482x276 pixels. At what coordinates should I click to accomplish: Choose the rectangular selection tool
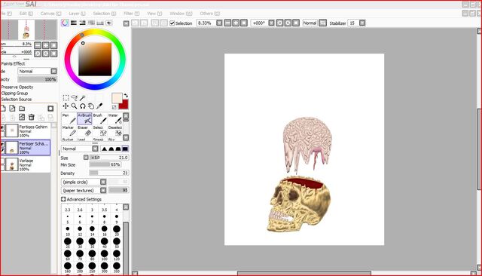click(66, 98)
